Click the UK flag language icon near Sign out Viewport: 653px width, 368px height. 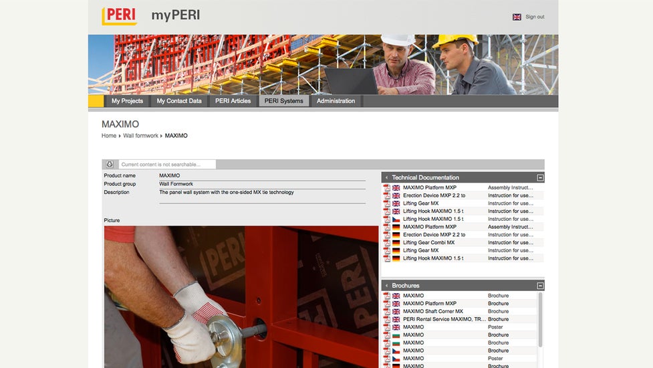point(517,17)
